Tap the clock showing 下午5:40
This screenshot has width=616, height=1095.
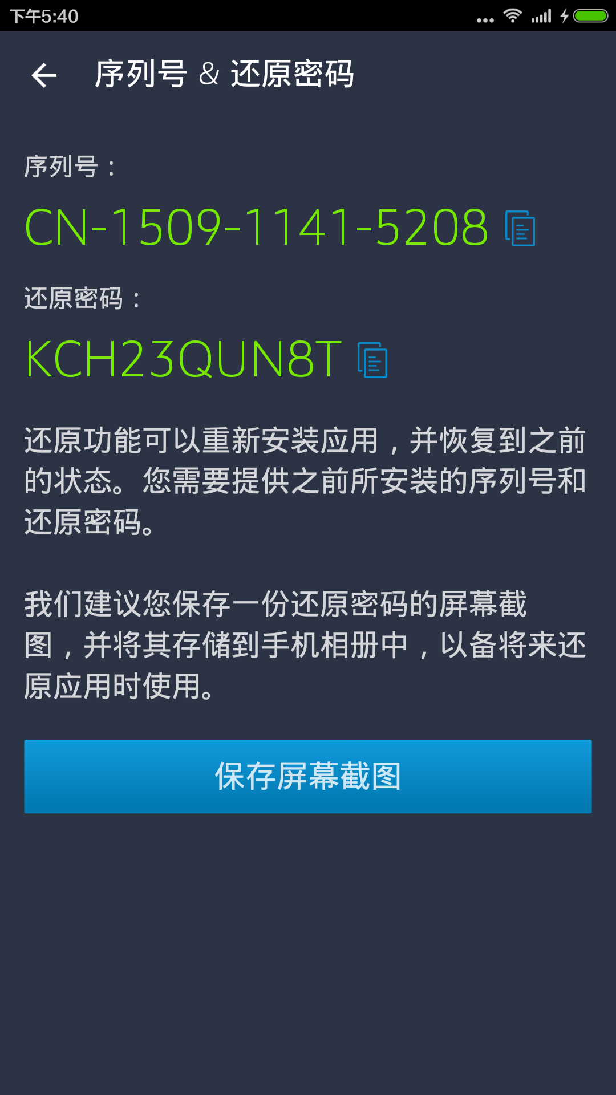(44, 16)
